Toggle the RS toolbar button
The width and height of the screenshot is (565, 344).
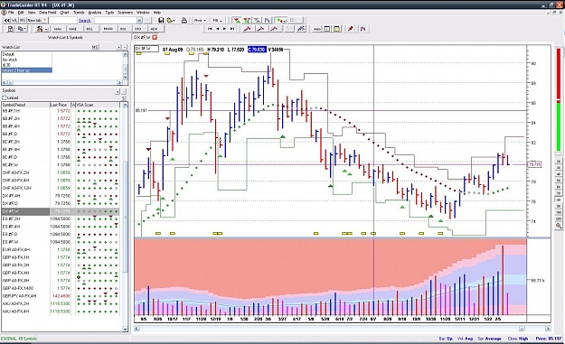point(23,21)
